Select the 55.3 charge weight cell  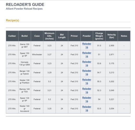(x=99, y=81)
